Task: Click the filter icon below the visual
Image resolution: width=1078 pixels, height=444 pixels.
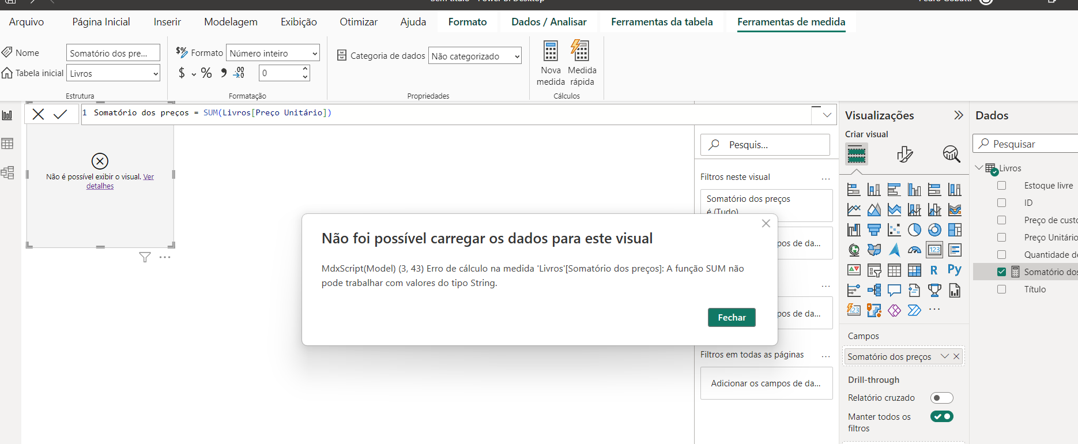Action: (x=145, y=257)
